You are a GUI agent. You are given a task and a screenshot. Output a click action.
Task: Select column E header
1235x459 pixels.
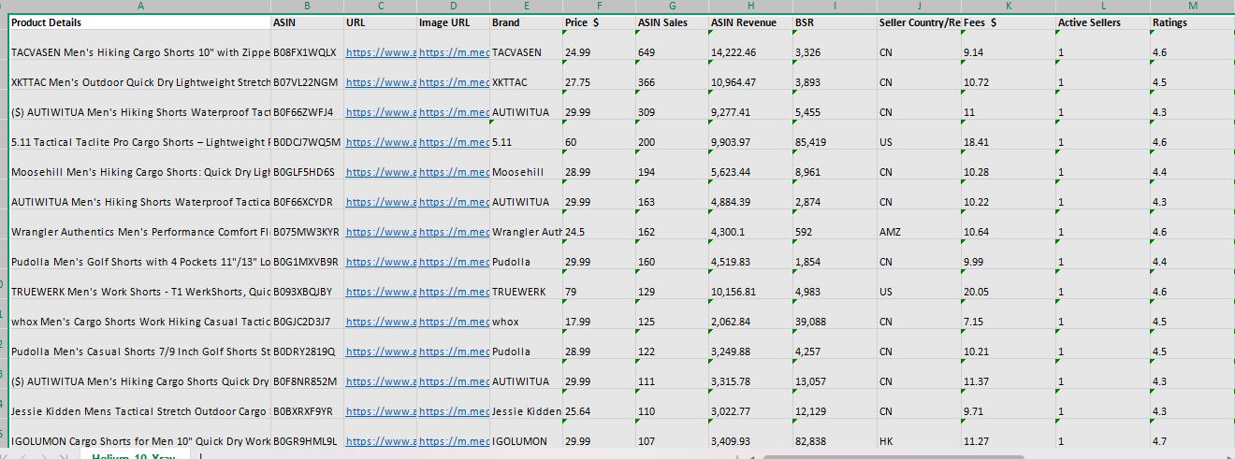pyautogui.click(x=526, y=7)
